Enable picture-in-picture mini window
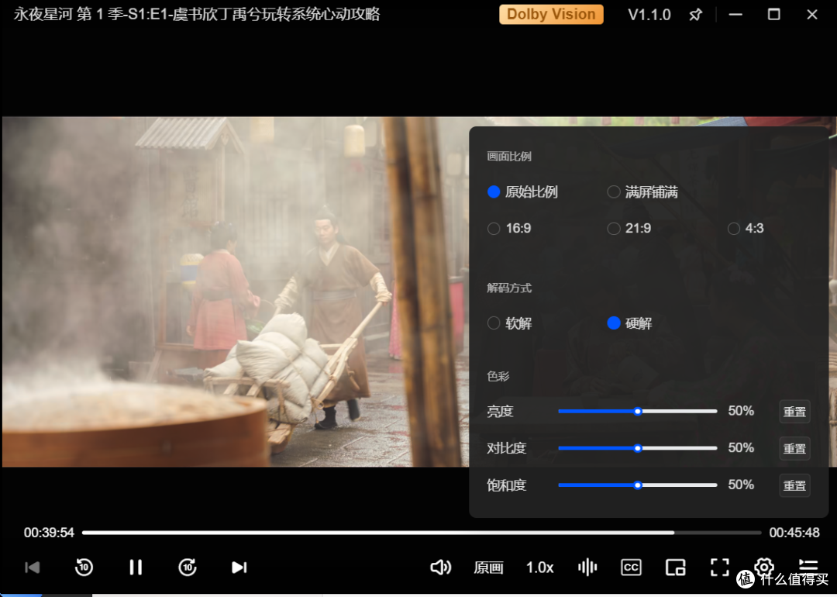This screenshot has height=597, width=837. coord(675,567)
